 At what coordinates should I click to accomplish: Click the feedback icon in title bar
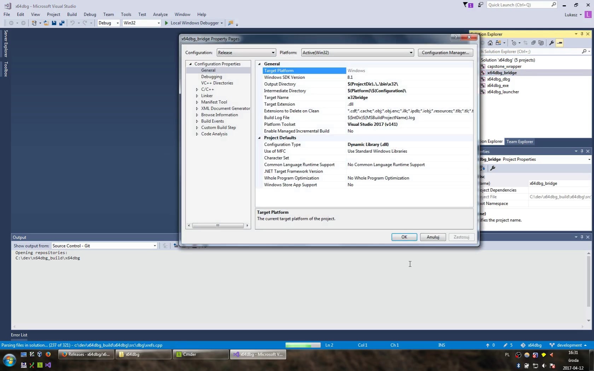[x=481, y=5]
